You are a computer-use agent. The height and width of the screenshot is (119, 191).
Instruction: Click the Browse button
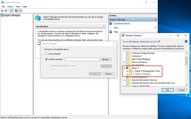click(106, 59)
